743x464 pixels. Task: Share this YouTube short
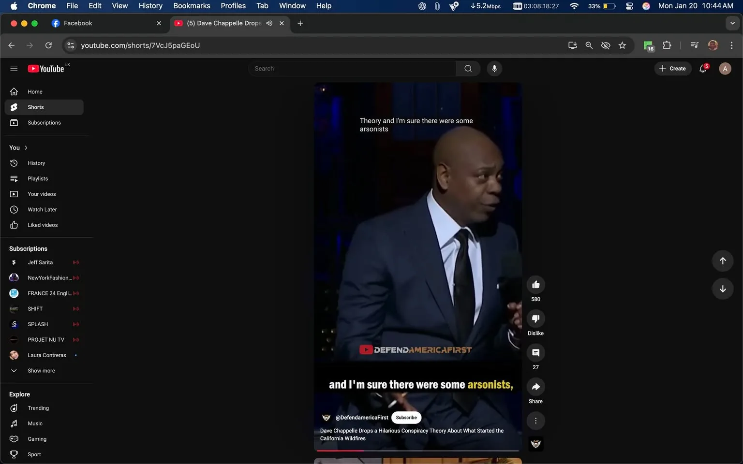535,387
